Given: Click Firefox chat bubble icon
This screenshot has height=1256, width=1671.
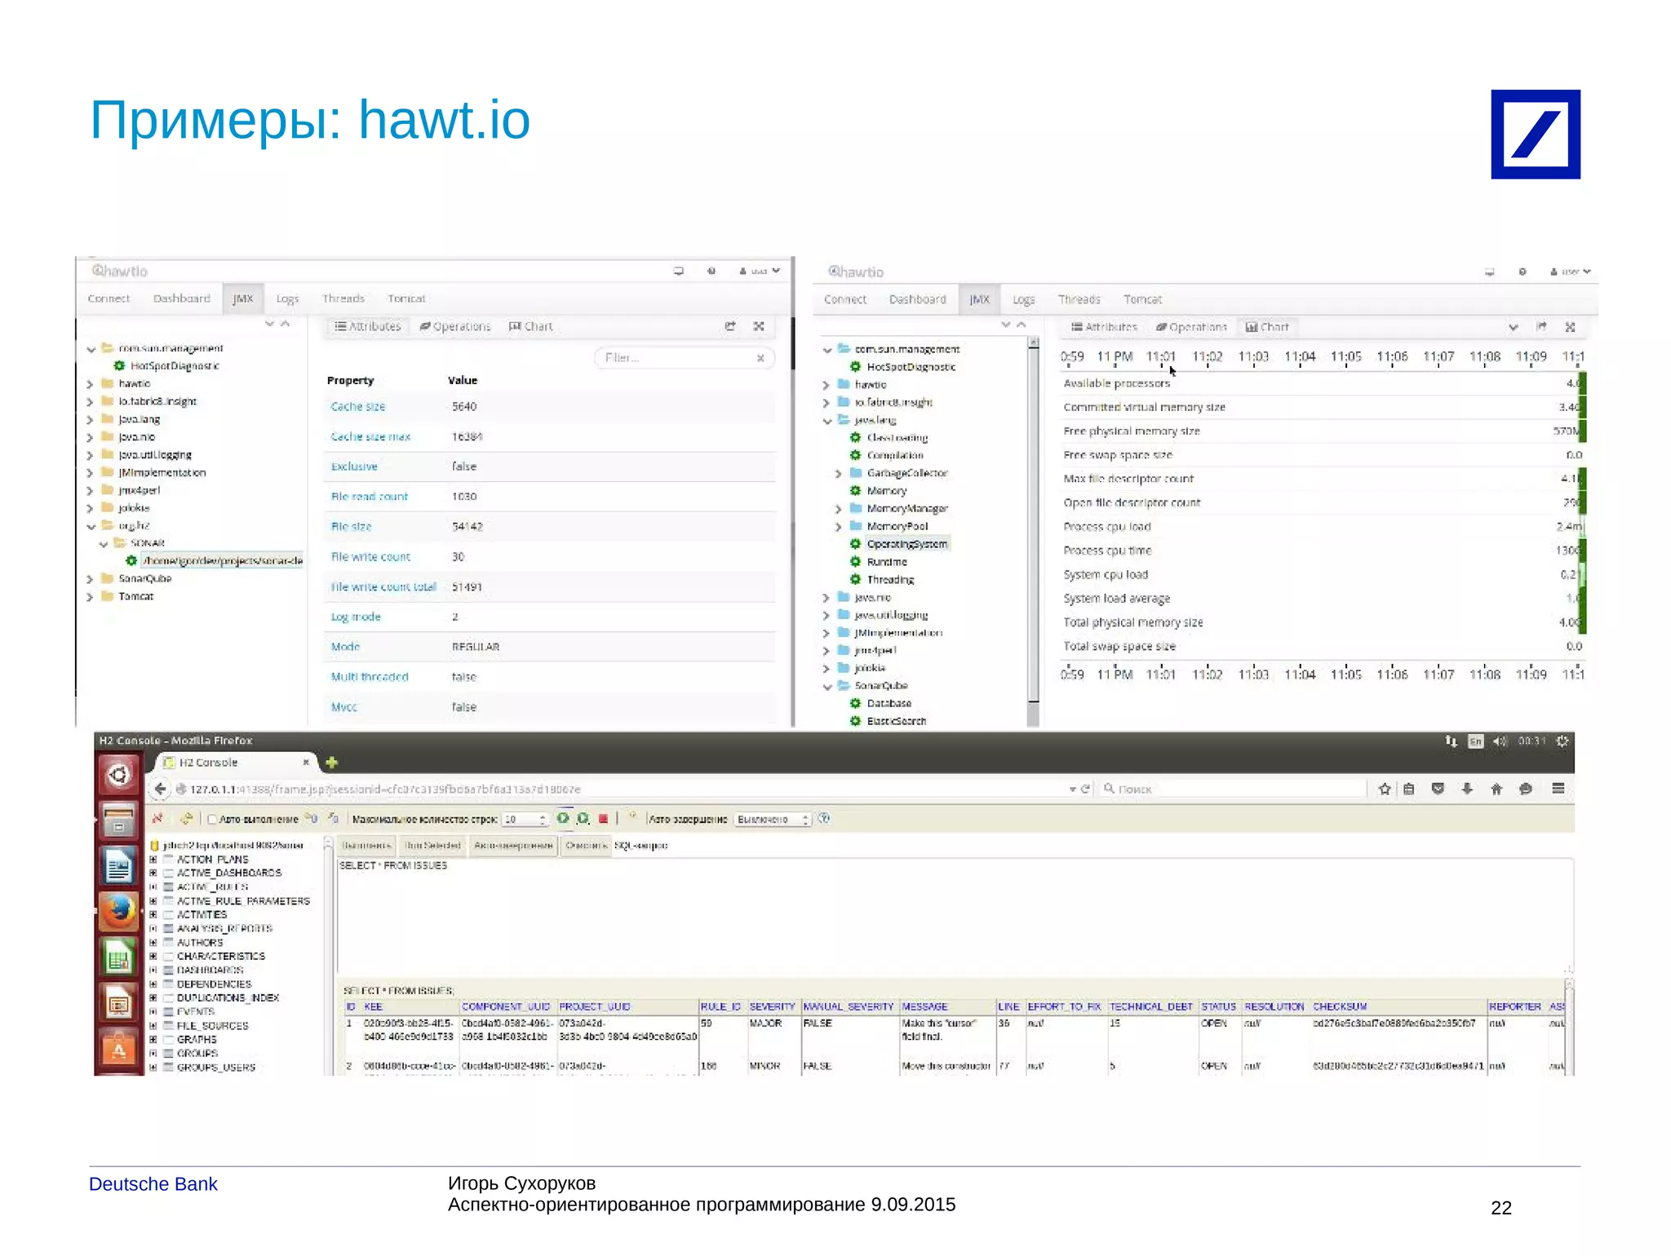Looking at the screenshot, I should (x=1525, y=789).
